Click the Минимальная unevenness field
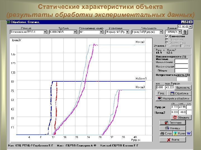The width and height of the screenshot is (201, 150). (x=181, y=61)
